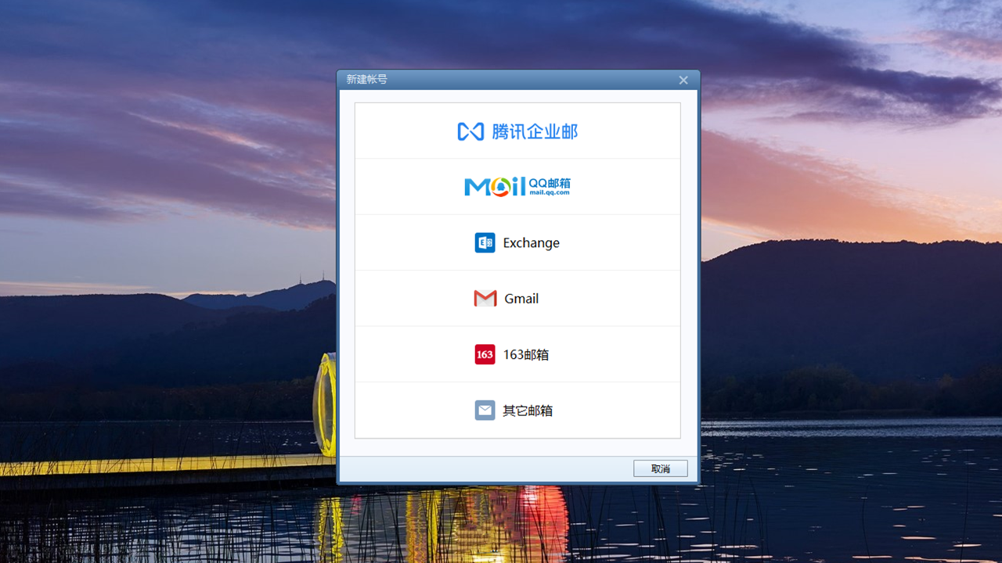Click the Gmail envelope icon
This screenshot has width=1002, height=563.
tap(485, 298)
